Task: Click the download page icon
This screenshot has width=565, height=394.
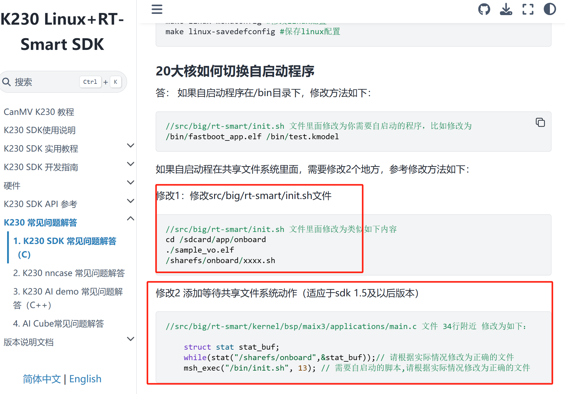Action: [x=506, y=9]
